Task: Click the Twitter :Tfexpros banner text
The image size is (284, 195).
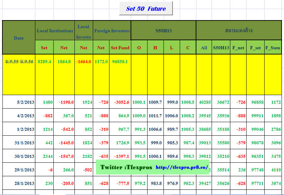Action: (x=126, y=167)
